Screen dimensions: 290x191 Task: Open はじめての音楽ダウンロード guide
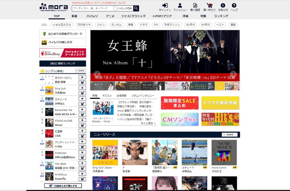[63, 34]
